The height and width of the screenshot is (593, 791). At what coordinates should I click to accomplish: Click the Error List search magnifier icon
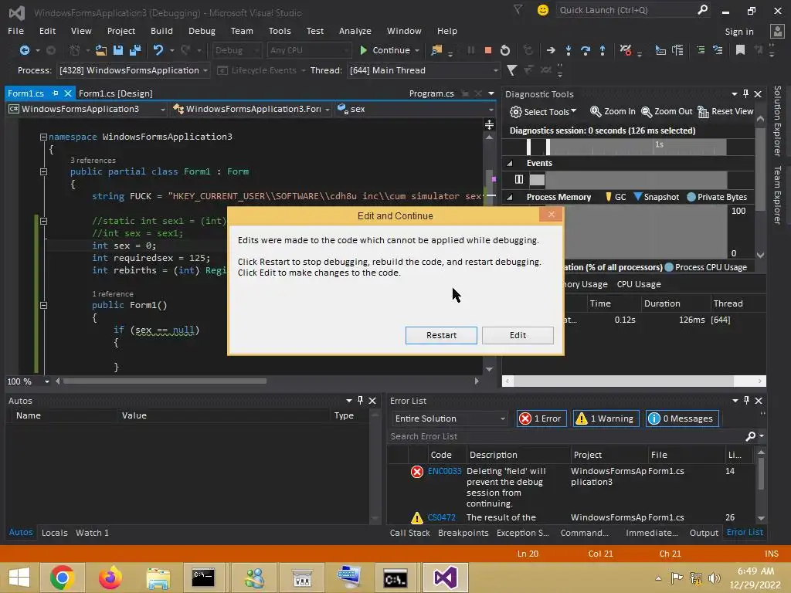point(751,436)
